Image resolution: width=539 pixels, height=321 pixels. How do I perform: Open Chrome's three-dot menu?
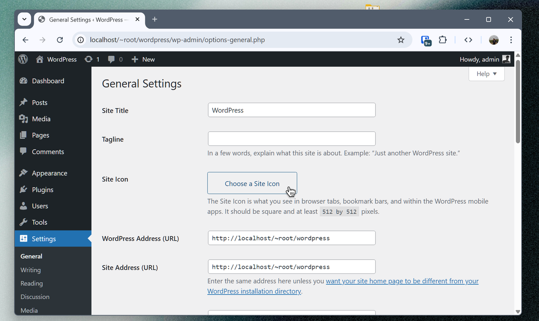click(x=511, y=40)
